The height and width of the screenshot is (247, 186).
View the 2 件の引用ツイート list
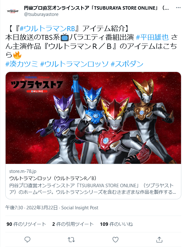coord(73,224)
